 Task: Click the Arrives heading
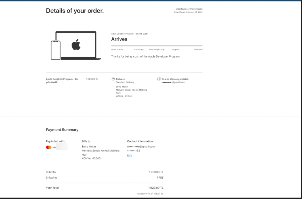119,39
